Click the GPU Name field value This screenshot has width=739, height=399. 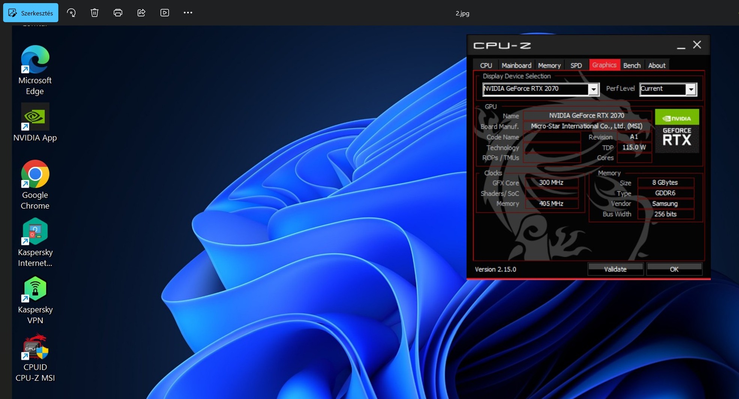coord(587,115)
